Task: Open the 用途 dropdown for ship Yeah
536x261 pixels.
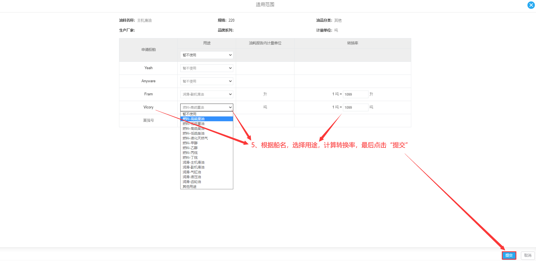Action: (206, 68)
